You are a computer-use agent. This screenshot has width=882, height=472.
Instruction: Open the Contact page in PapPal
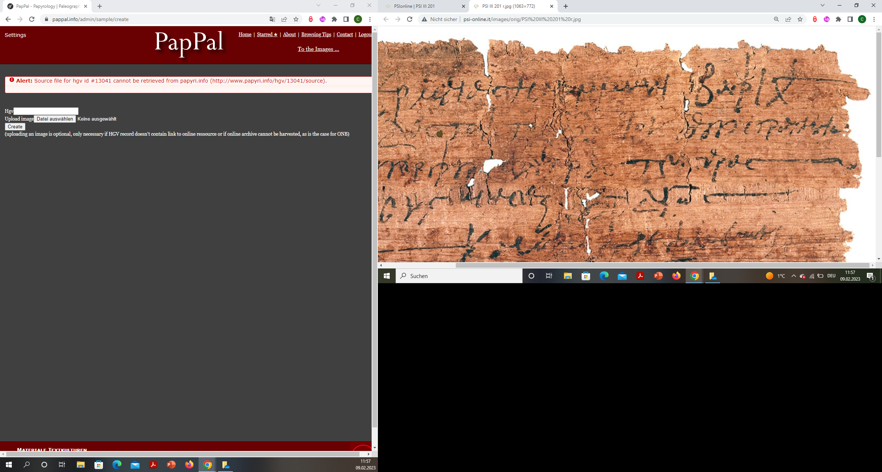pos(345,34)
